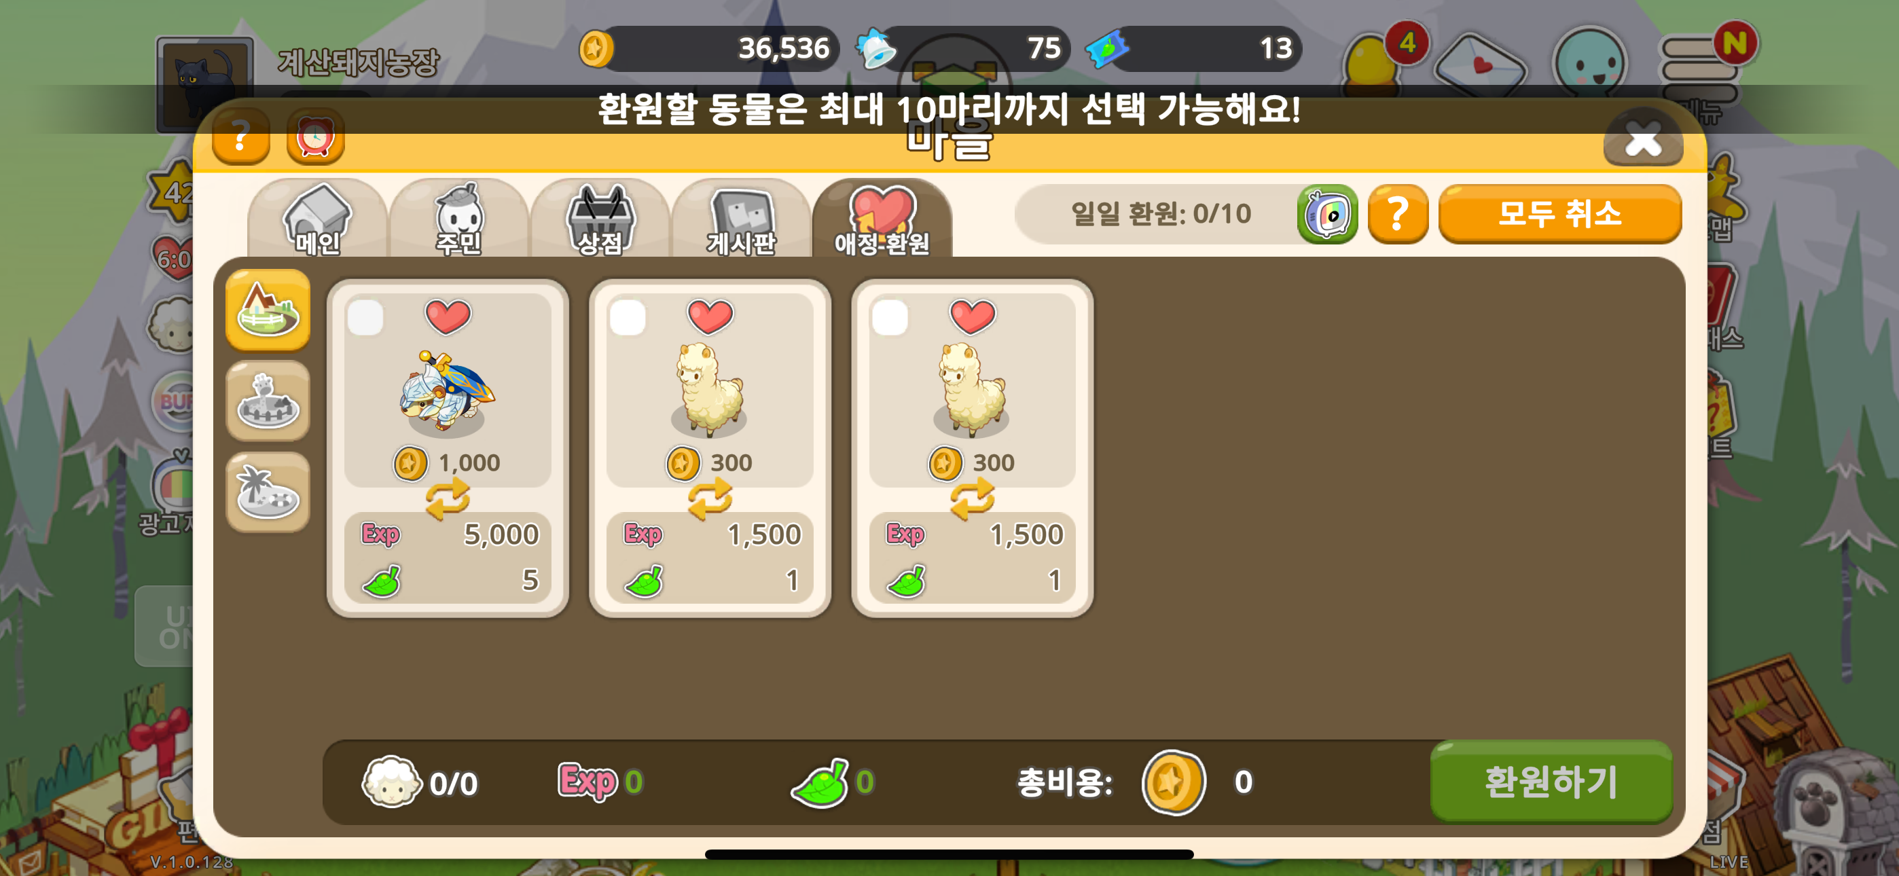Switch to the 메인 tab
Viewport: 1899px width, 876px height.
[x=318, y=219]
